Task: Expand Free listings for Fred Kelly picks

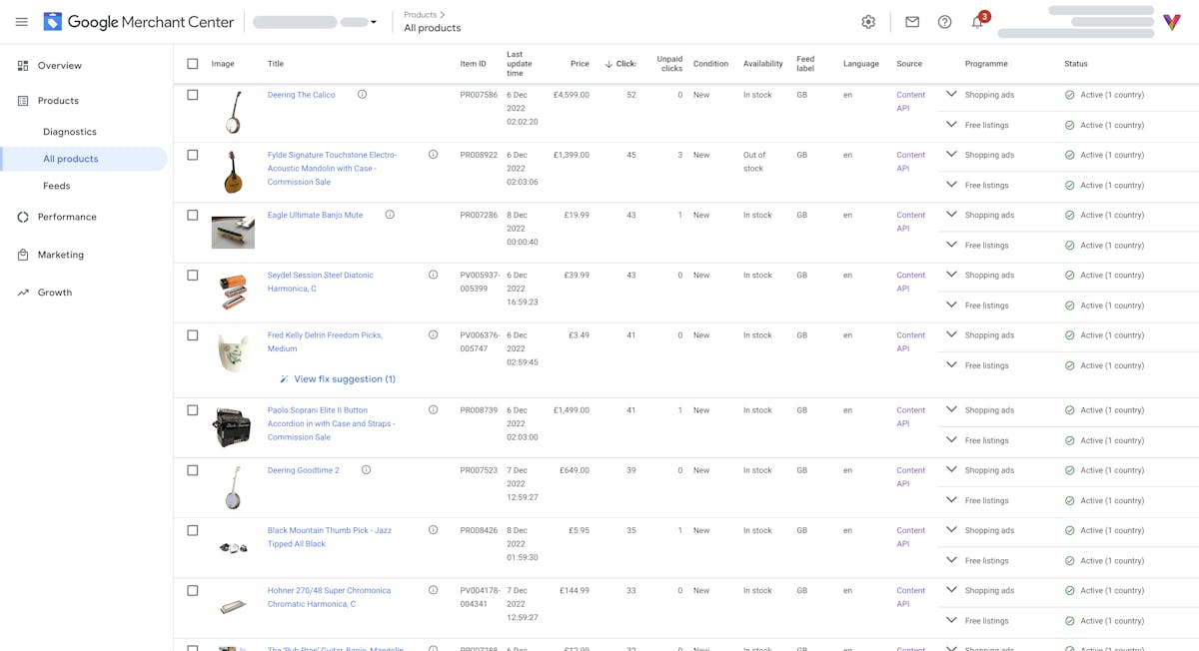Action: pyautogui.click(x=951, y=364)
